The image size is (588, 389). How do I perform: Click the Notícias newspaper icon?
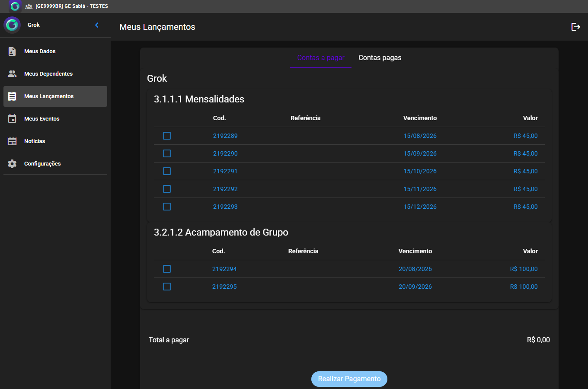12,141
